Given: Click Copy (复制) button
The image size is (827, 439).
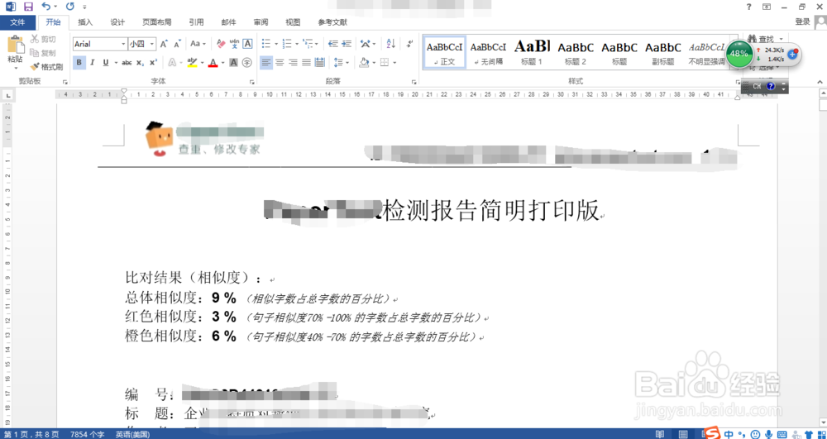Looking at the screenshot, I should [x=43, y=53].
